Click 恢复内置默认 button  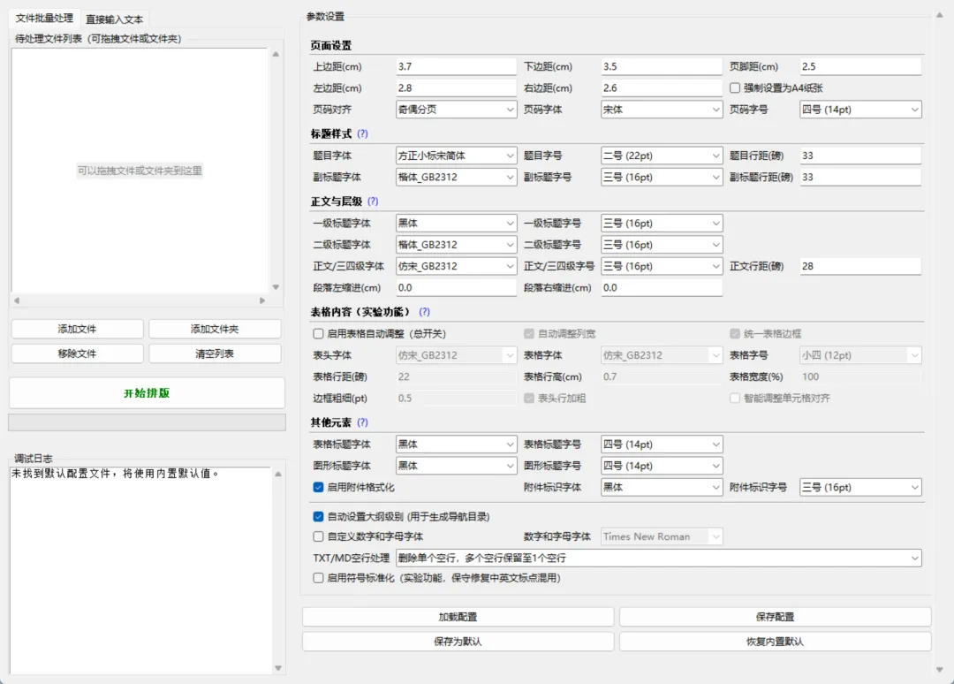pyautogui.click(x=776, y=642)
